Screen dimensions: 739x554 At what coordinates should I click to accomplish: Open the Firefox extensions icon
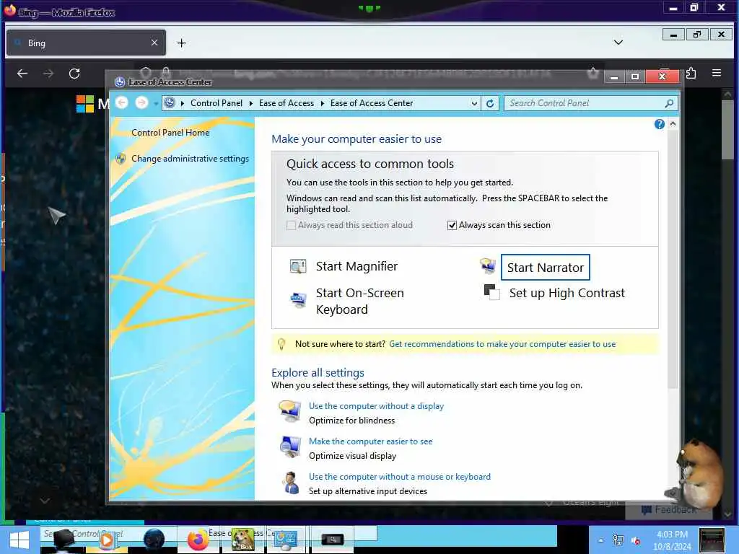pos(691,73)
